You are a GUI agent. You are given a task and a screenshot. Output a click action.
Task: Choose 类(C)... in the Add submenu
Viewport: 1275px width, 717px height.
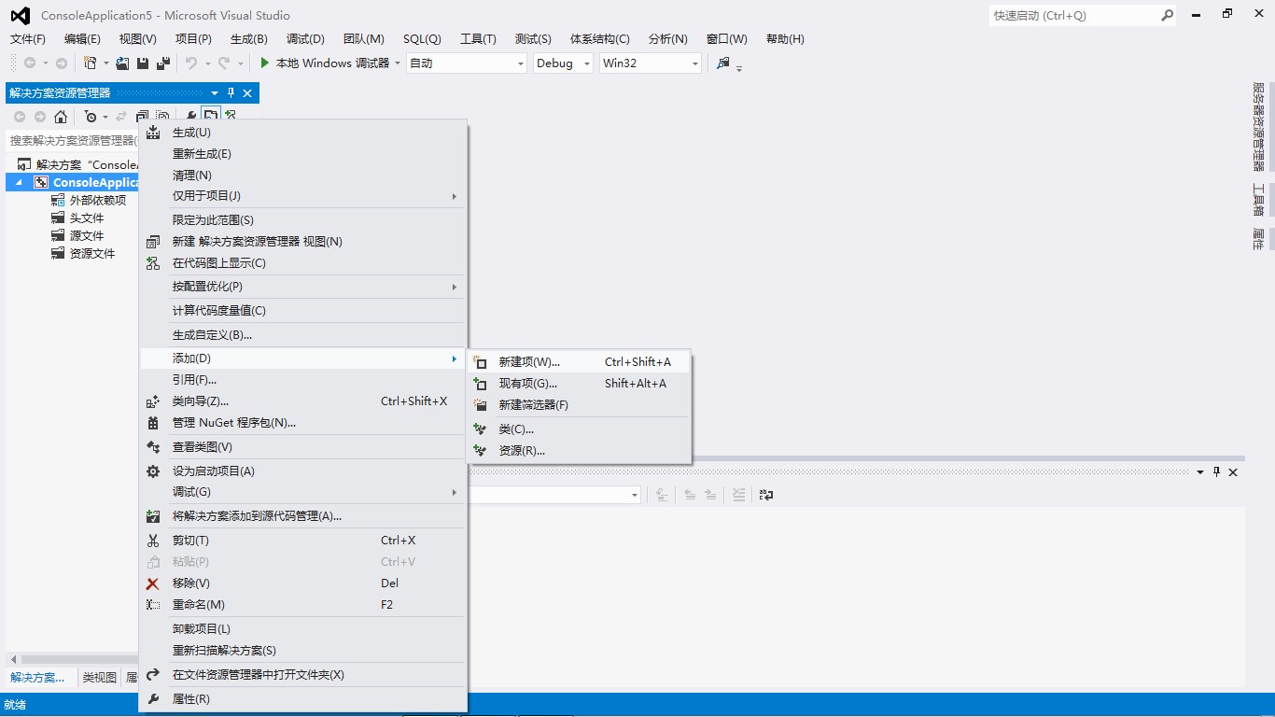tap(579, 429)
